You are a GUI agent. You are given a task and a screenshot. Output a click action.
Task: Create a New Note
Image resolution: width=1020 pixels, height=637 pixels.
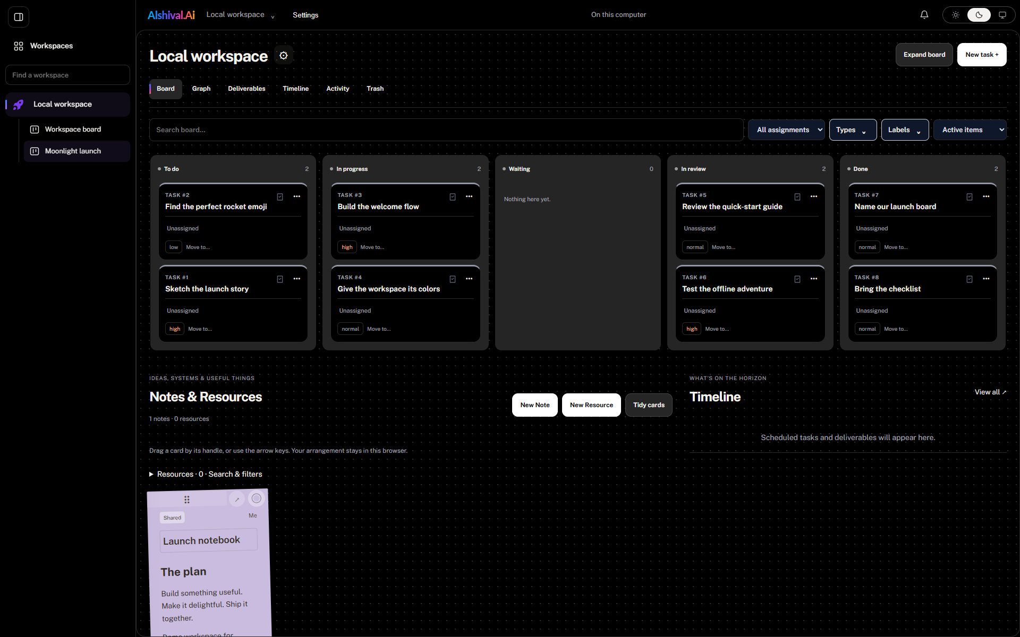click(x=535, y=405)
